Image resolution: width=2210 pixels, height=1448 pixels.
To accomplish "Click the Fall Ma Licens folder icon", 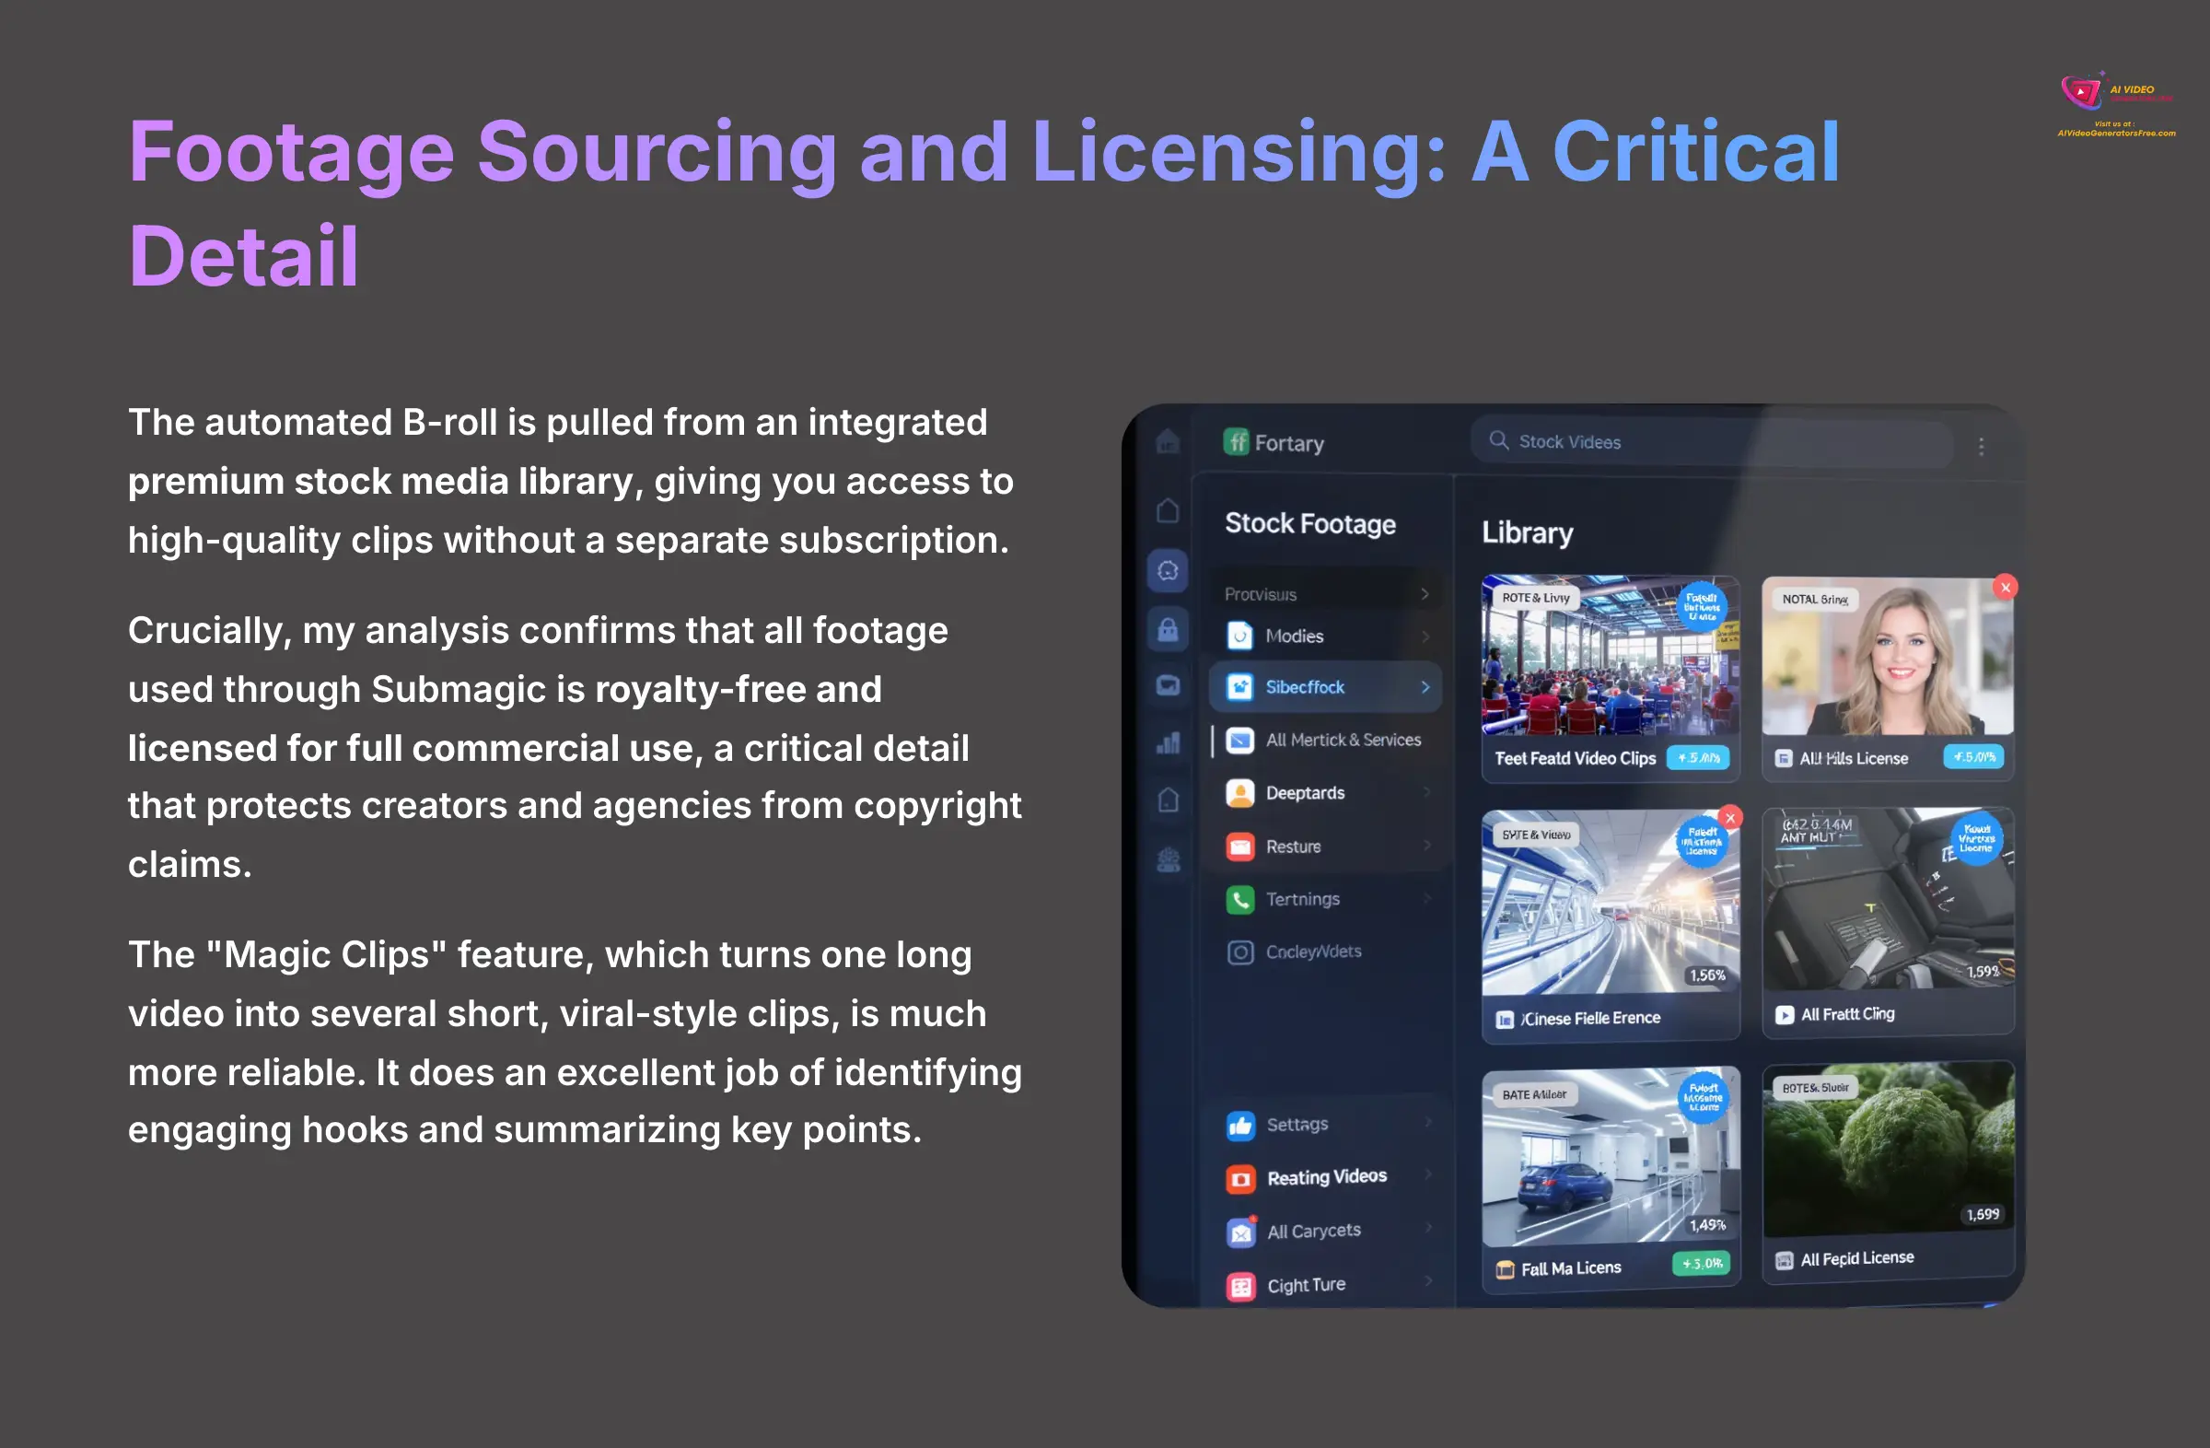I will 1506,1269.
